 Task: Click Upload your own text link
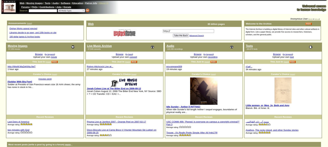[x=292, y=57]
